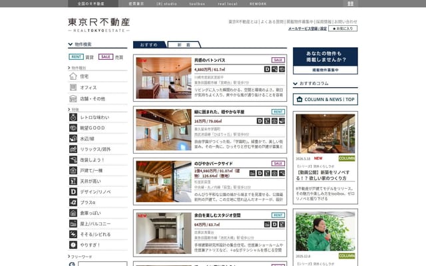The height and width of the screenshot is (266, 426).
Task: Select the 倉庫っぽい warehouse icon
Action: pyautogui.click(x=73, y=213)
